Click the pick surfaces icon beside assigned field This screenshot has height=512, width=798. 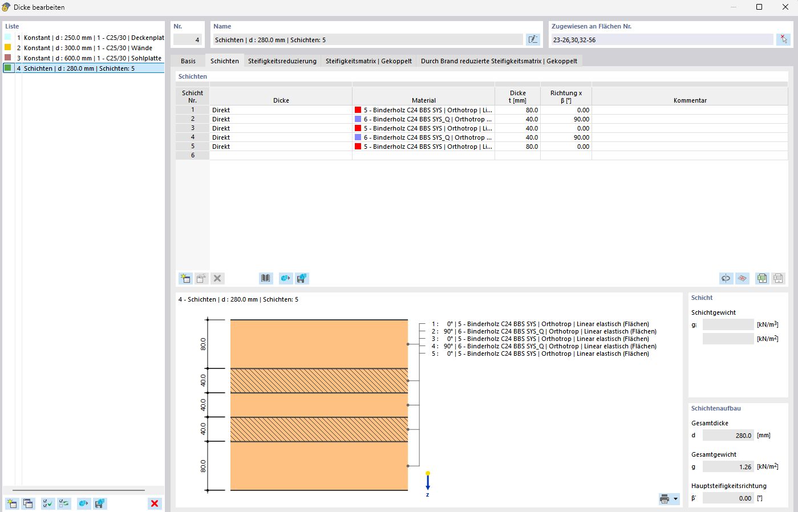[x=784, y=39]
